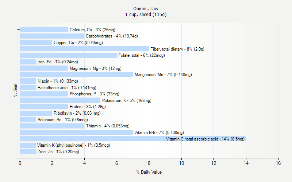Click the Niacin - 1% (0.133mg) label
Image resolution: width=292 pixels, height=182 pixels.
[x=58, y=81]
